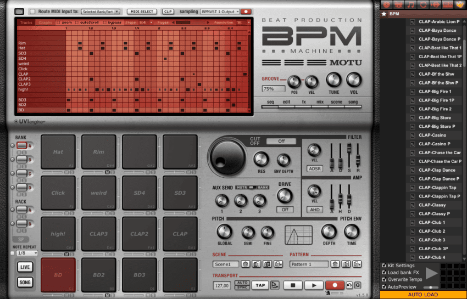
Task: Stop playback with the stop button
Action: pos(293,285)
